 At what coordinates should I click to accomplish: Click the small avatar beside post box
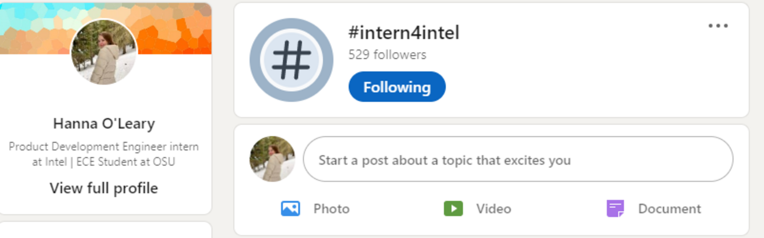272,159
